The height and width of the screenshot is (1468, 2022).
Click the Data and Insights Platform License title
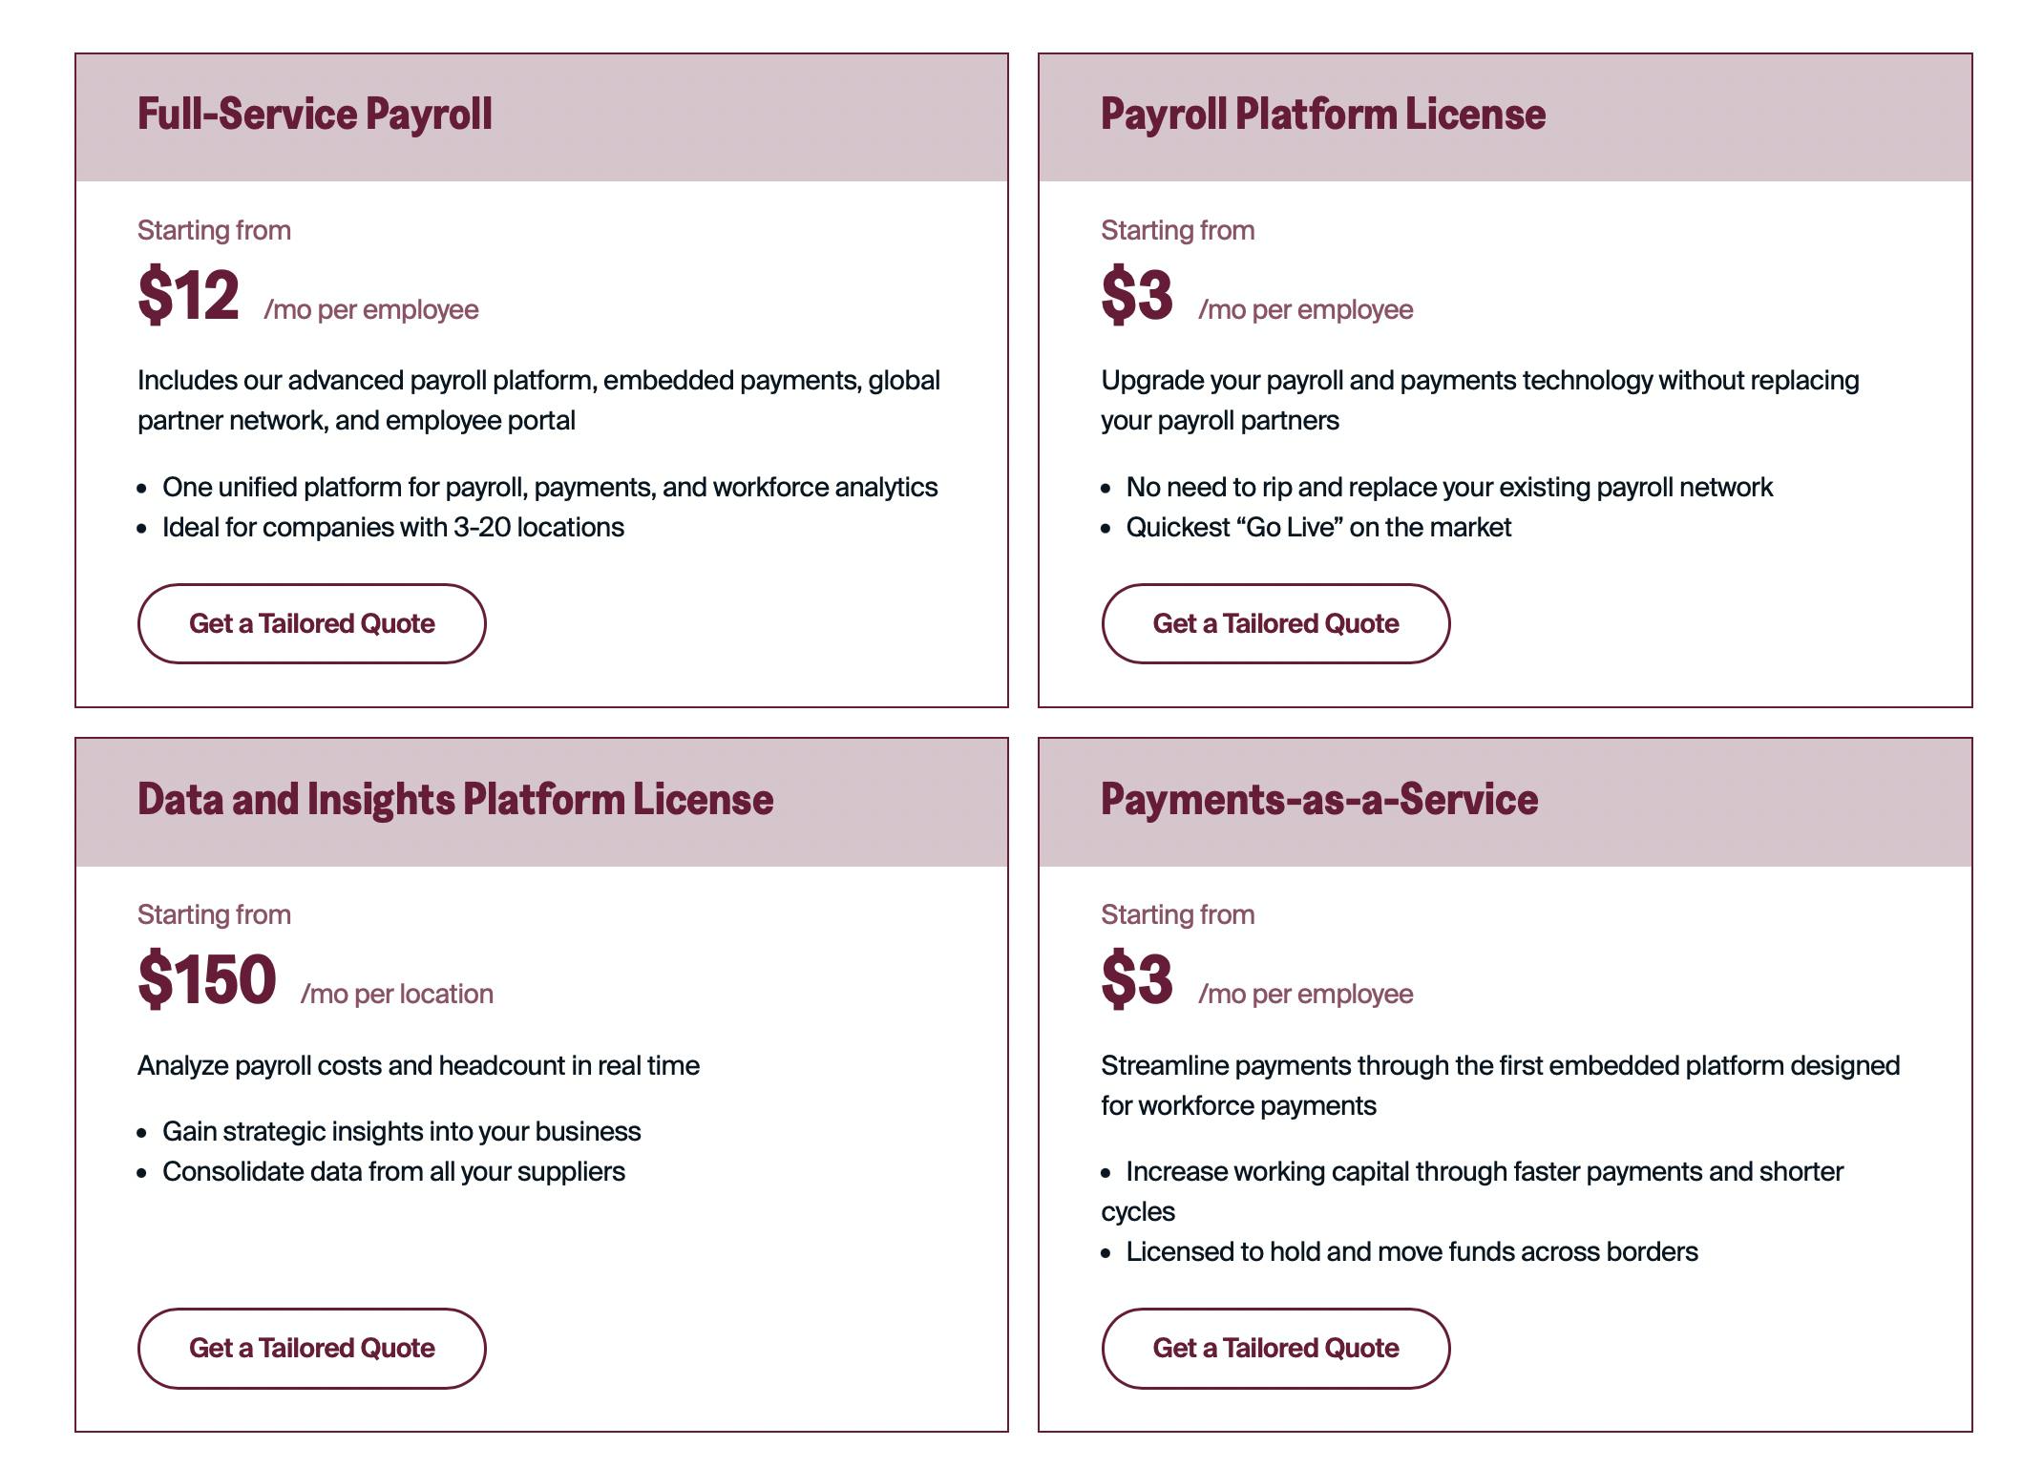click(454, 799)
